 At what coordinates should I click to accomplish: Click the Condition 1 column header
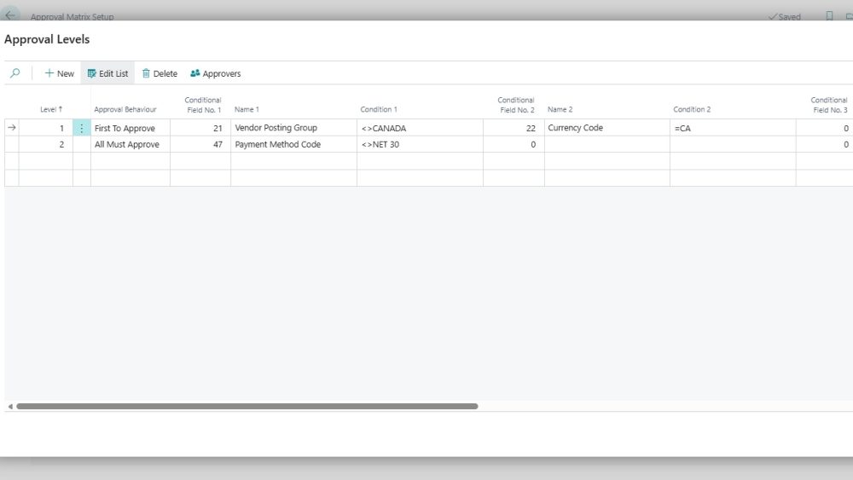379,109
